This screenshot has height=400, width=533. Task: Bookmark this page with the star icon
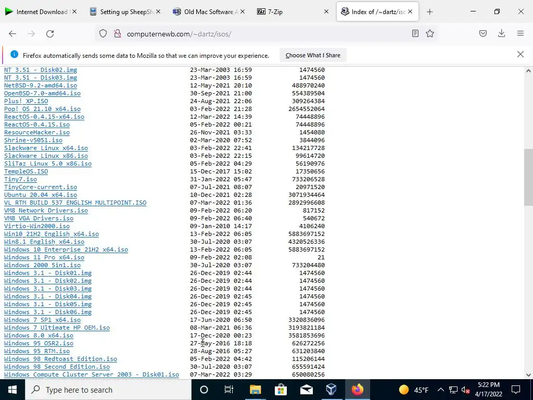[430, 33]
